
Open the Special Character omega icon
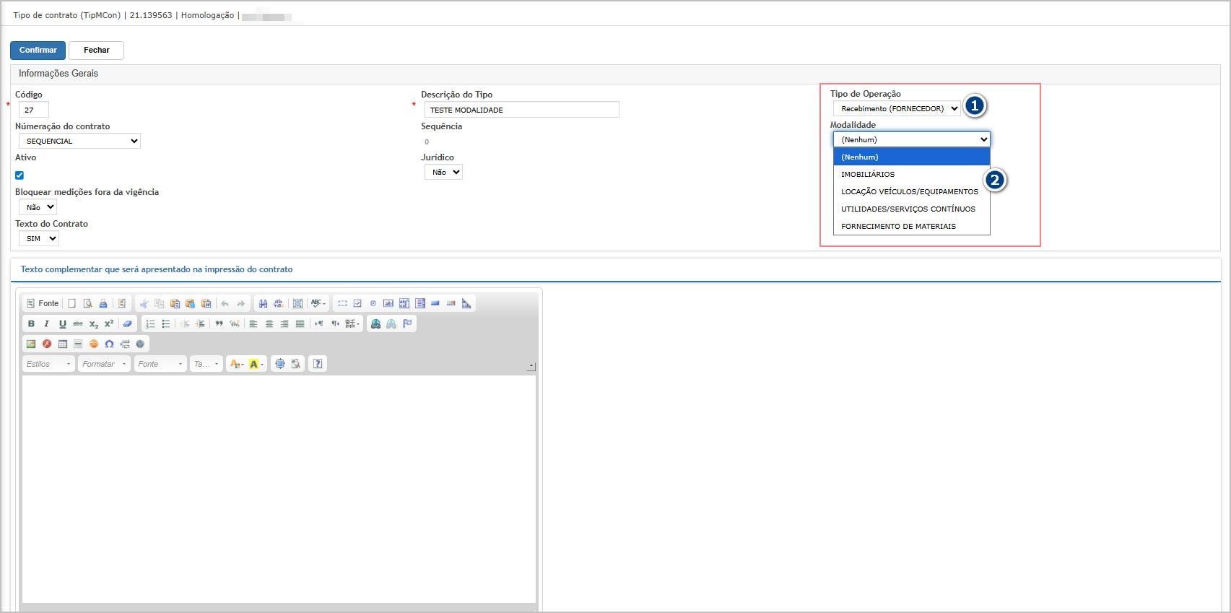click(x=109, y=344)
